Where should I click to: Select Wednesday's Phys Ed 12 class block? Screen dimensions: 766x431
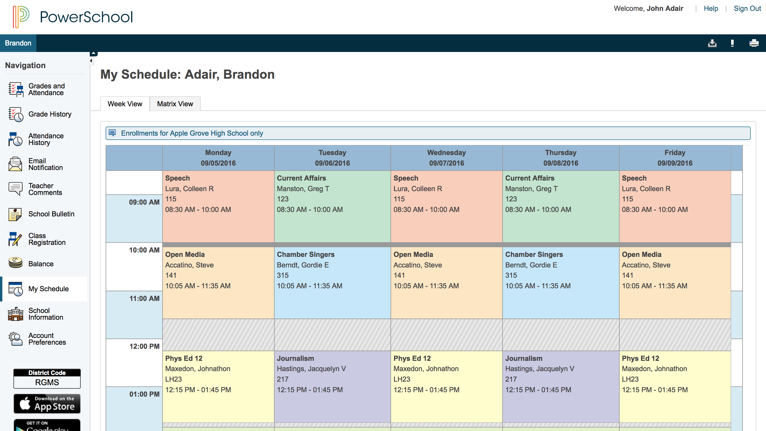tap(447, 387)
